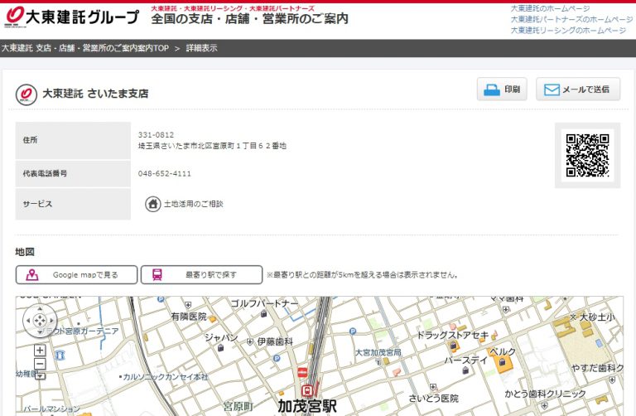
Task: Go to 支店・店舗・営業所のご案内TOP breadcrumb
Action: pos(84,48)
